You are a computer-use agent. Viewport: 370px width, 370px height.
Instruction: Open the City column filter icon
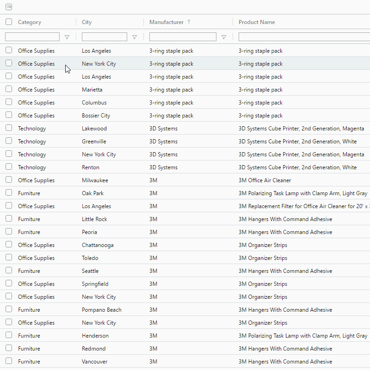[x=135, y=37]
